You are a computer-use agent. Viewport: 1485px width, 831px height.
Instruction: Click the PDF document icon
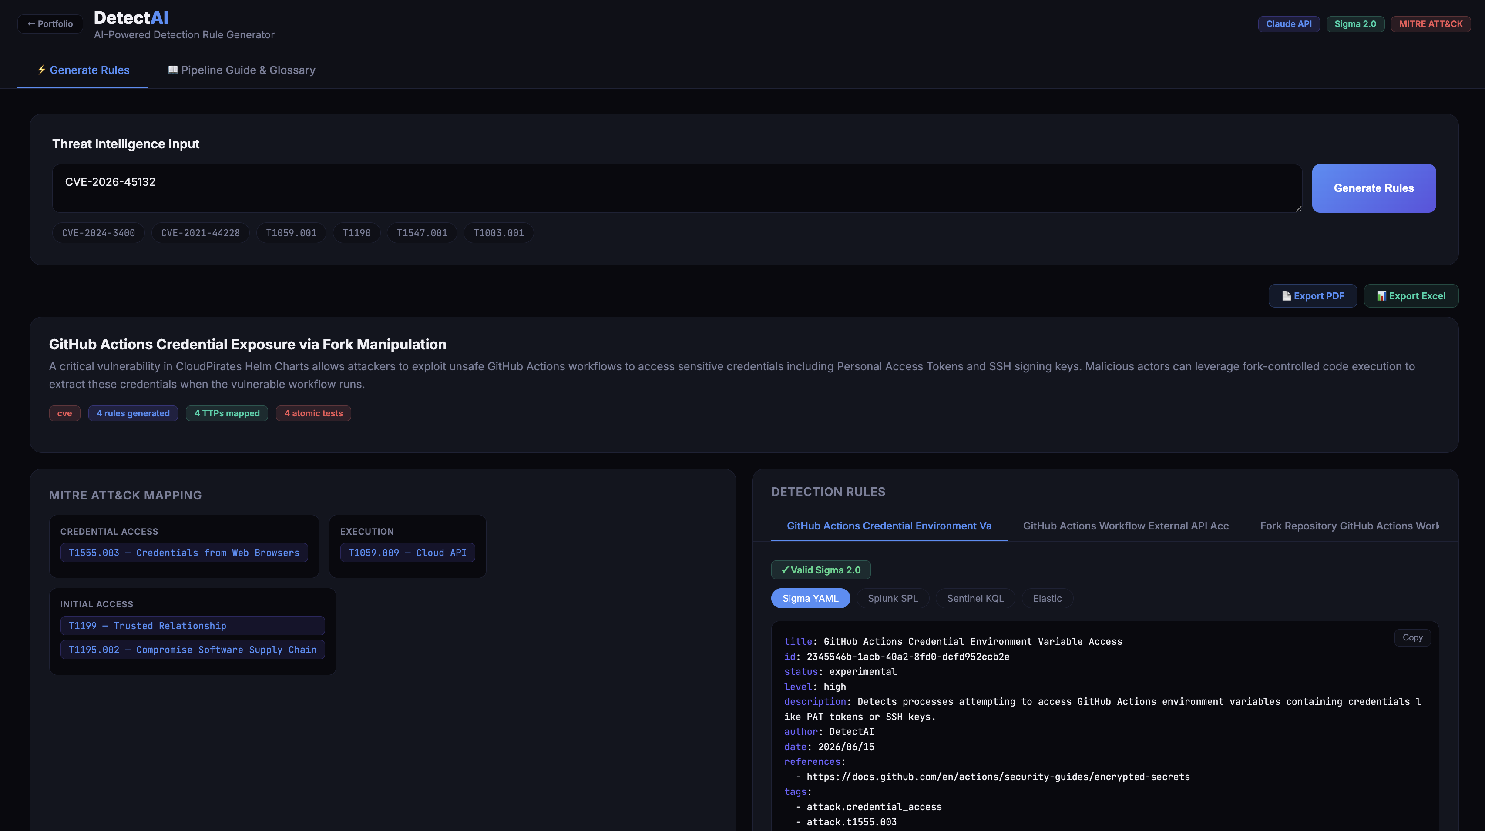pyautogui.click(x=1286, y=295)
